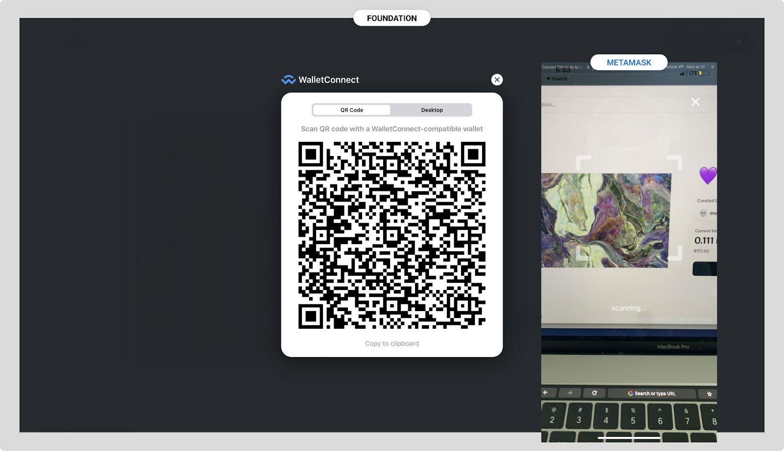Click the METAMASK label
The image size is (784, 451).
629,63
